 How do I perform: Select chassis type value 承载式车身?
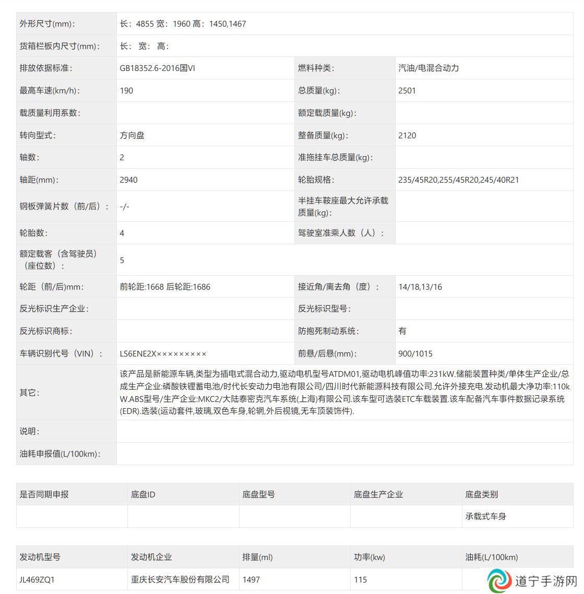(485, 516)
